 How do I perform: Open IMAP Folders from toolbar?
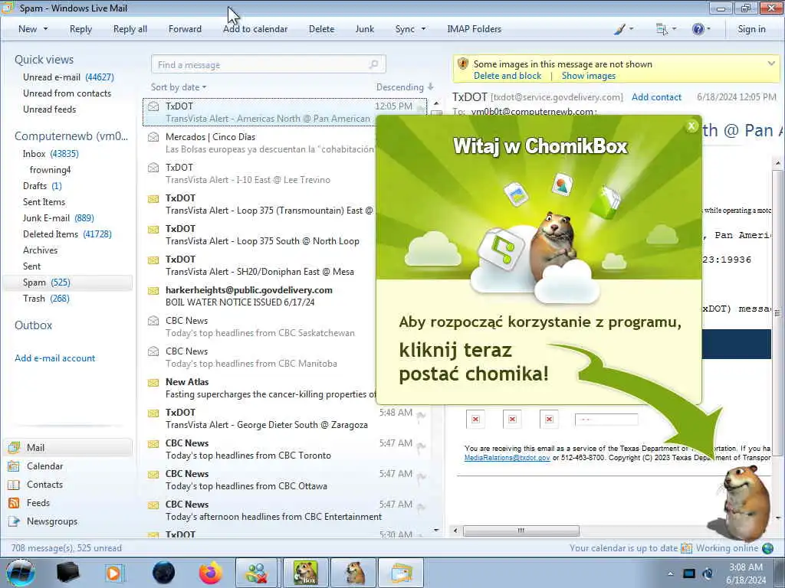point(474,29)
